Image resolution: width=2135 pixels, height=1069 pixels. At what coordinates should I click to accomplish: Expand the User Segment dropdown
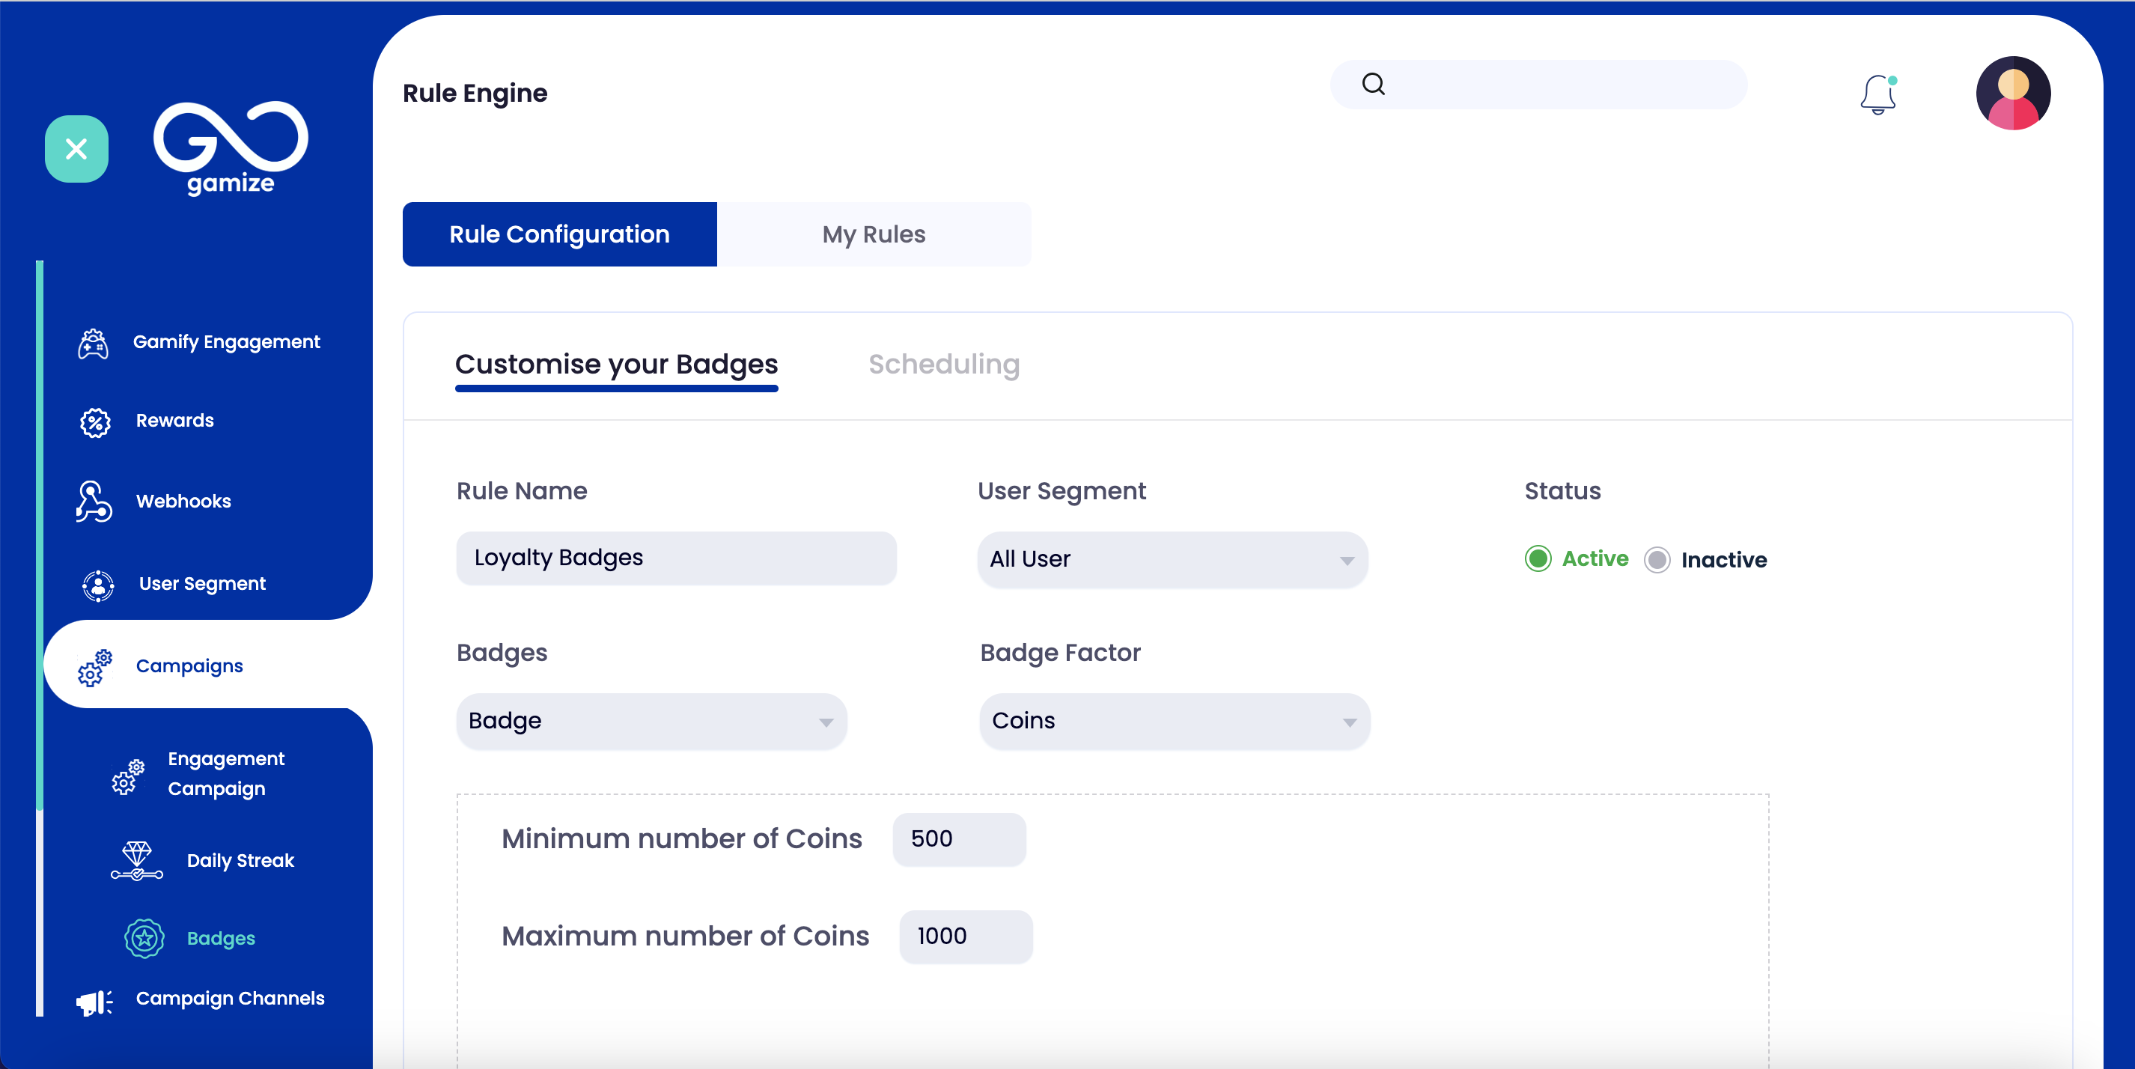[1172, 559]
